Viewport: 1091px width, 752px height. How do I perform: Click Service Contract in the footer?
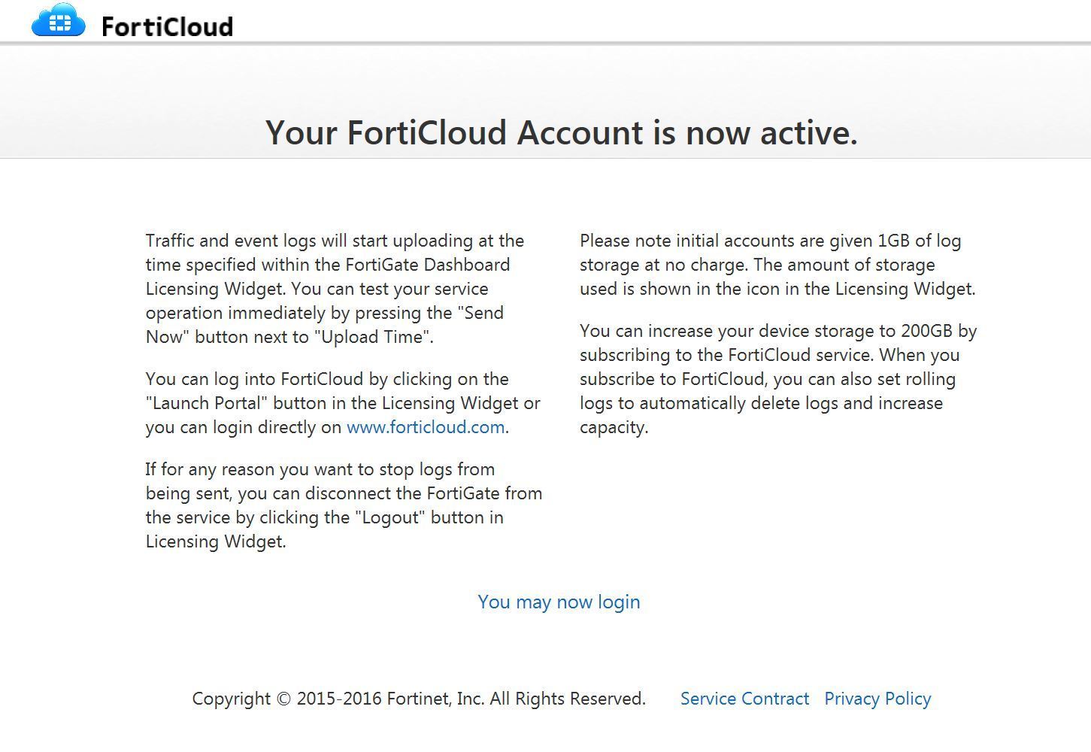click(744, 699)
